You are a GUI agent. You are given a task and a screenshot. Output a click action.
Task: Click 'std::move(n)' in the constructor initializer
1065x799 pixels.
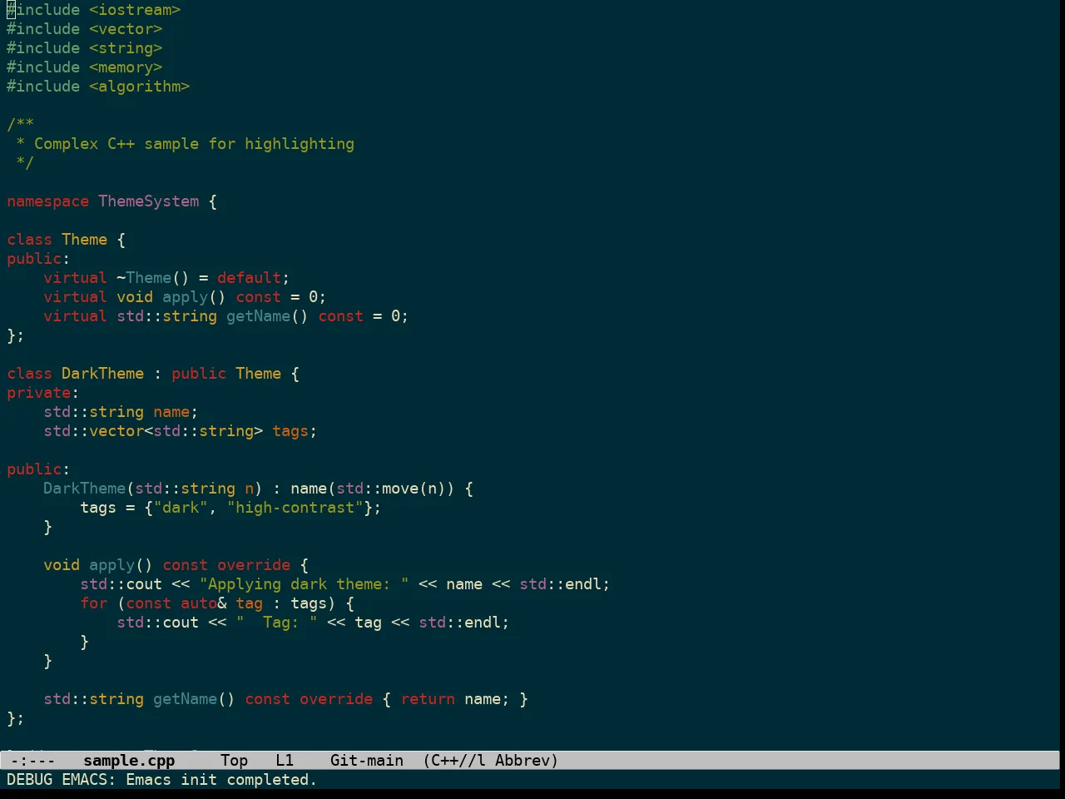[391, 489]
